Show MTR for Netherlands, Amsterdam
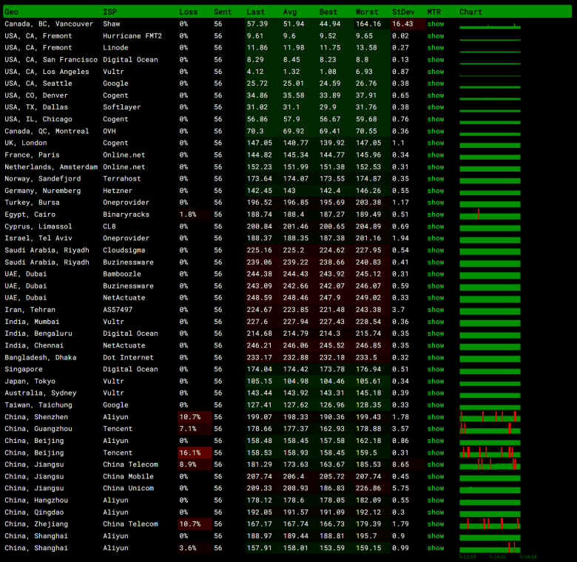Viewport: 577px width, 562px height. 435,167
